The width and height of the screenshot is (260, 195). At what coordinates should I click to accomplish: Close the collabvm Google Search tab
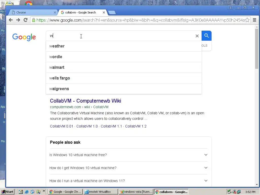pyautogui.click(x=104, y=12)
